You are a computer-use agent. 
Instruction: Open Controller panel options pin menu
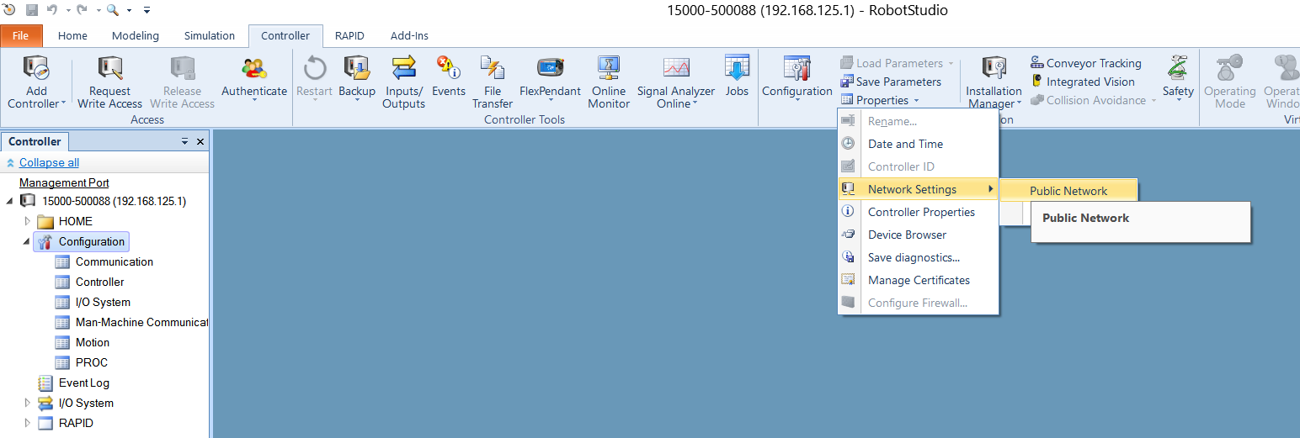coord(185,142)
